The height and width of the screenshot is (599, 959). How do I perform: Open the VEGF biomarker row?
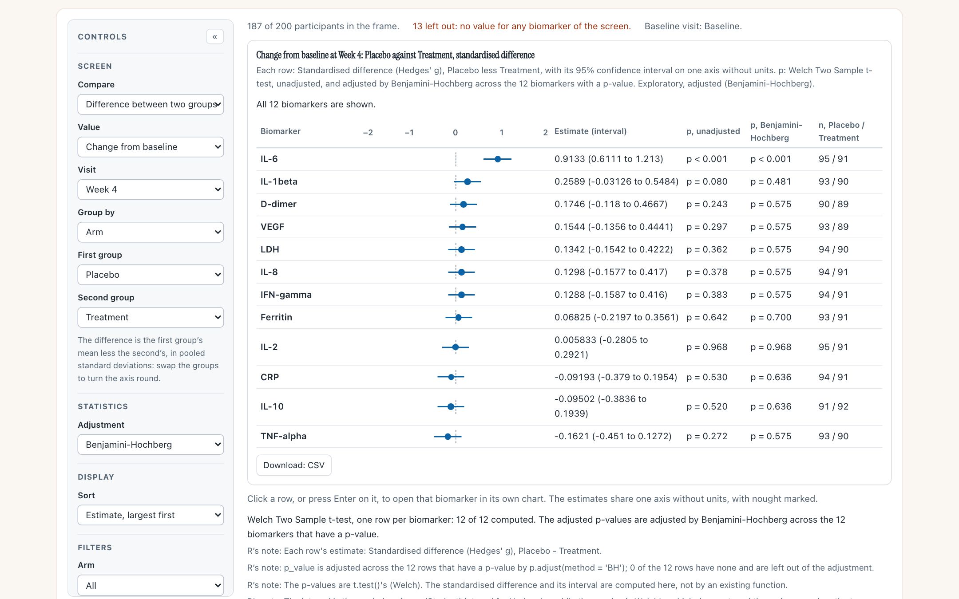(569, 227)
